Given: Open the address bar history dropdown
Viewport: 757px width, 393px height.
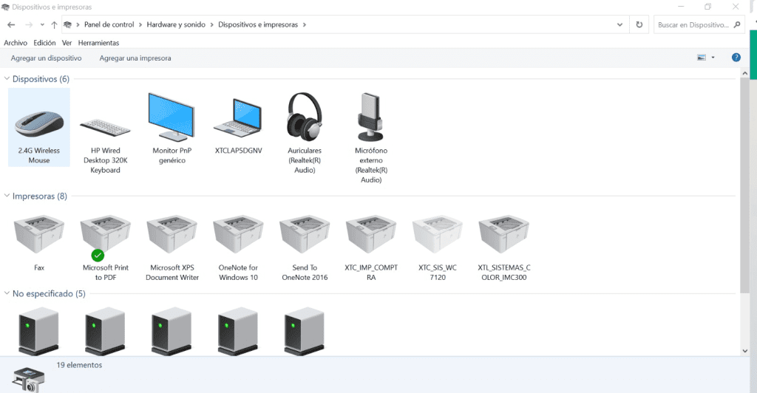Looking at the screenshot, I should coord(620,24).
